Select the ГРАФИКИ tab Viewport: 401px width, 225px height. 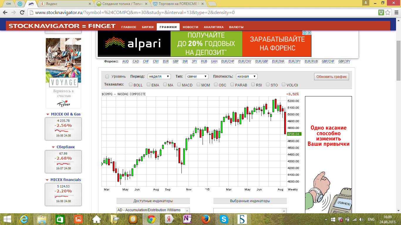[168, 27]
